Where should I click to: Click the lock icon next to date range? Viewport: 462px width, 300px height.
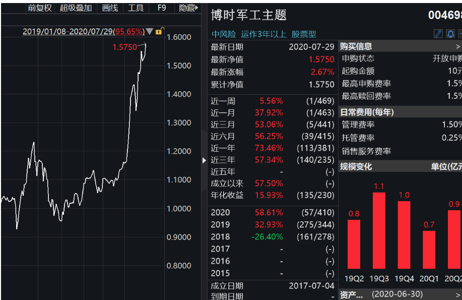click(x=159, y=31)
